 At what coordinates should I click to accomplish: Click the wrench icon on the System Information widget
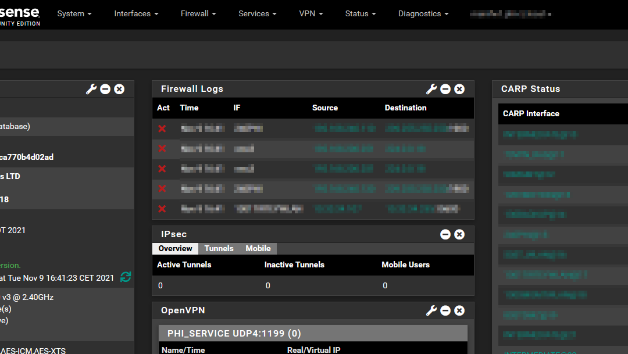pos(91,89)
